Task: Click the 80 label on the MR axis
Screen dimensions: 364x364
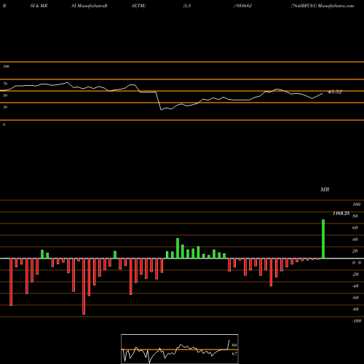Action: (x=355, y=216)
